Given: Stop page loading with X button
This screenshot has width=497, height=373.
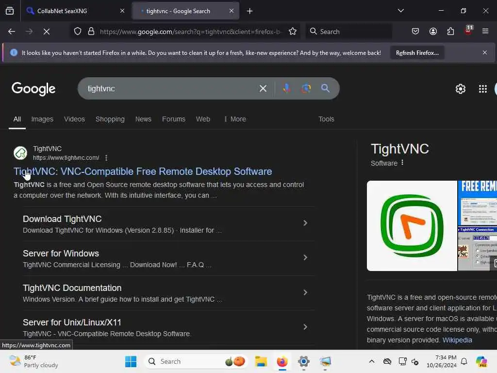Looking at the screenshot, I should 46,32.
